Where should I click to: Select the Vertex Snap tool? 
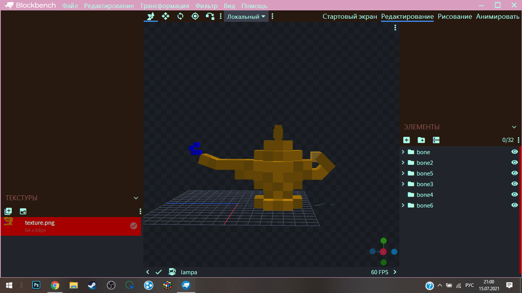pyautogui.click(x=210, y=16)
